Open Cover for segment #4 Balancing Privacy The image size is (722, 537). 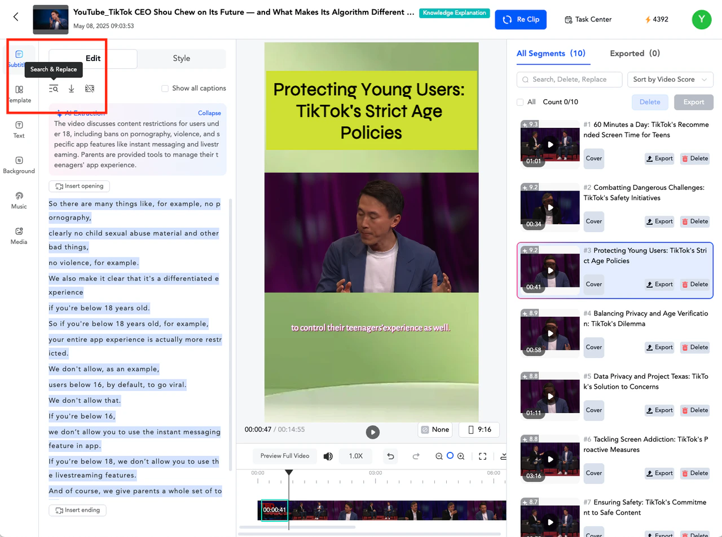click(594, 348)
